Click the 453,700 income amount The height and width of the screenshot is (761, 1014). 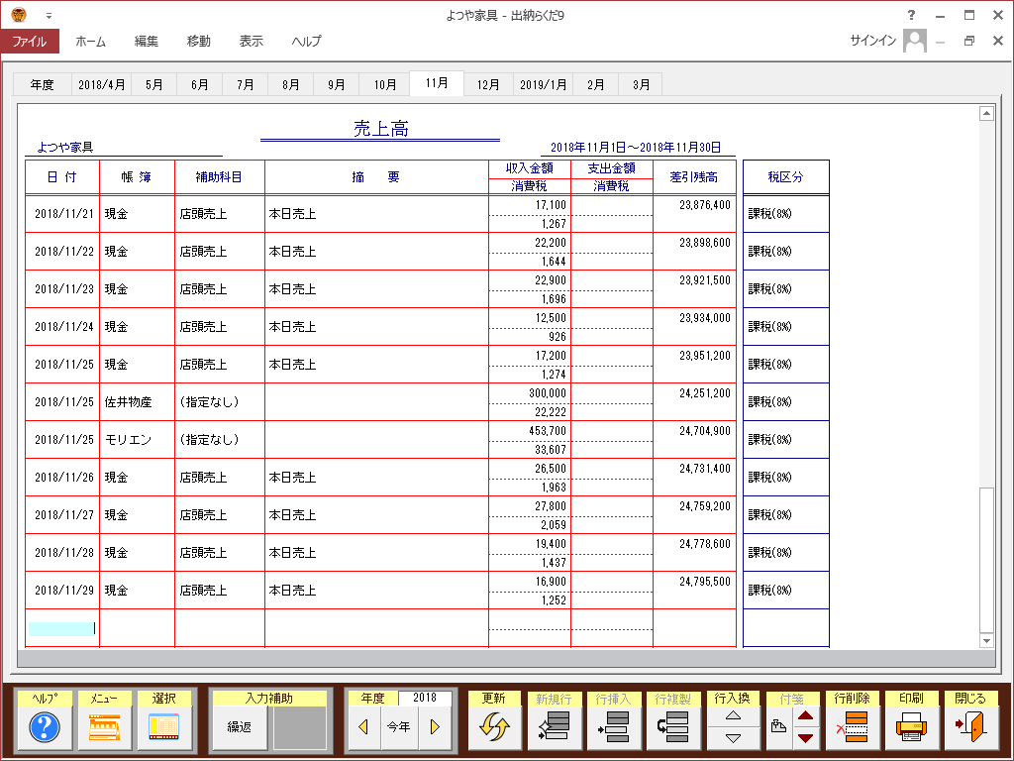(548, 431)
